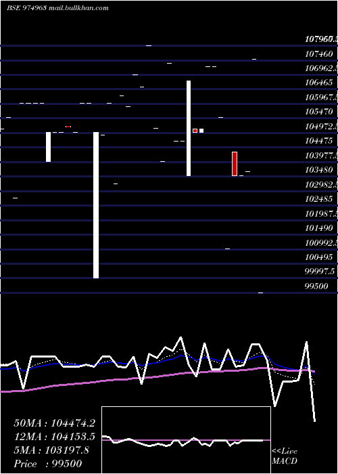This screenshot has width=338, height=474.
Task: Click the '<<Live MACD' label
Action: click(285, 456)
